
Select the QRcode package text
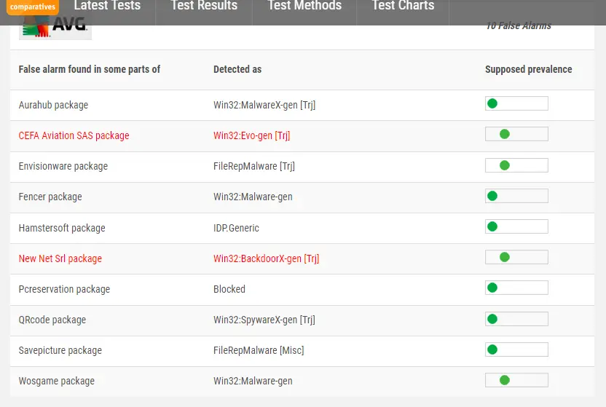tap(52, 320)
